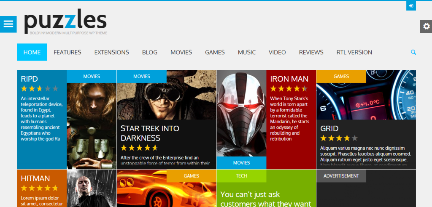Image resolution: width=432 pixels, height=207 pixels.
Task: Open Star Trek Into Darkness title link
Action: click(x=150, y=133)
